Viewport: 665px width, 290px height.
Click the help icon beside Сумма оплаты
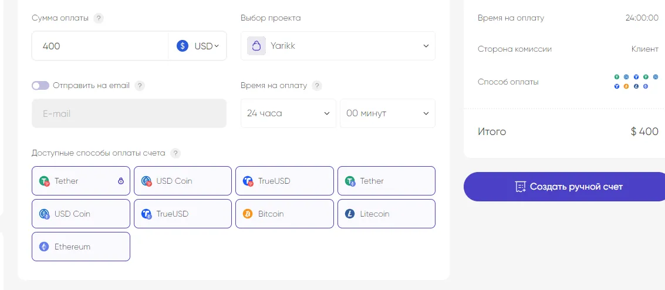99,18
